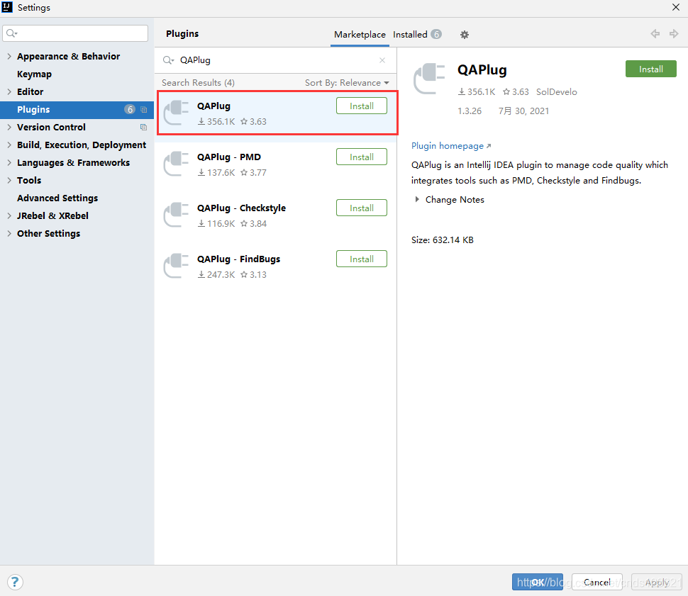Click the Size: 632.14 KB text
The image size is (688, 596).
click(443, 240)
